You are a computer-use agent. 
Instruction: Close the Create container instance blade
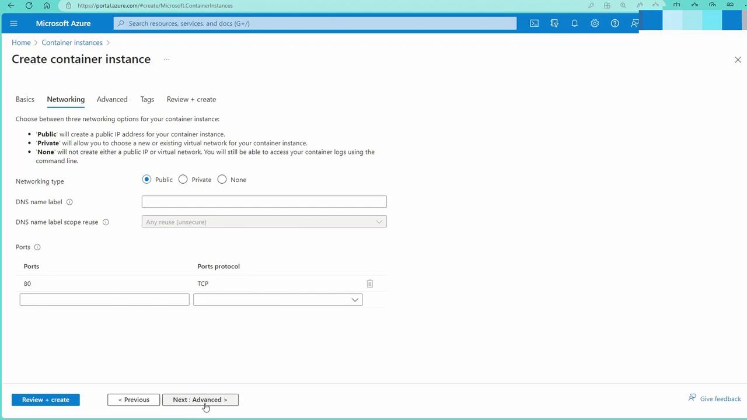click(738, 60)
